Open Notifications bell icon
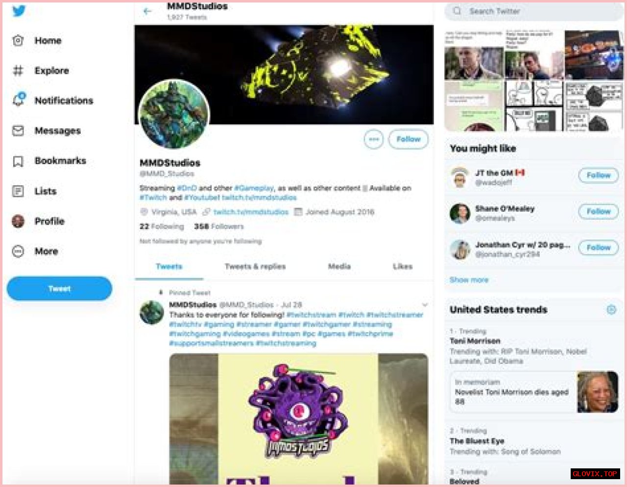This screenshot has width=627, height=487. (19, 100)
